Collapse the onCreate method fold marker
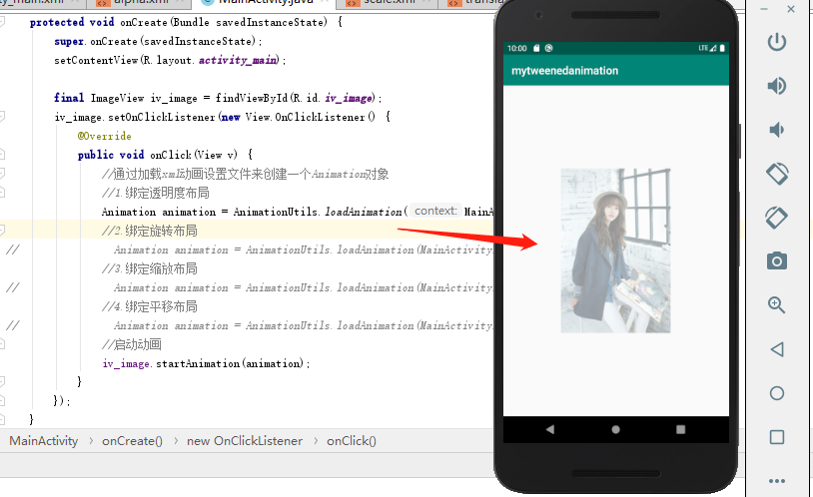The width and height of the screenshot is (813, 497). pyautogui.click(x=2, y=21)
